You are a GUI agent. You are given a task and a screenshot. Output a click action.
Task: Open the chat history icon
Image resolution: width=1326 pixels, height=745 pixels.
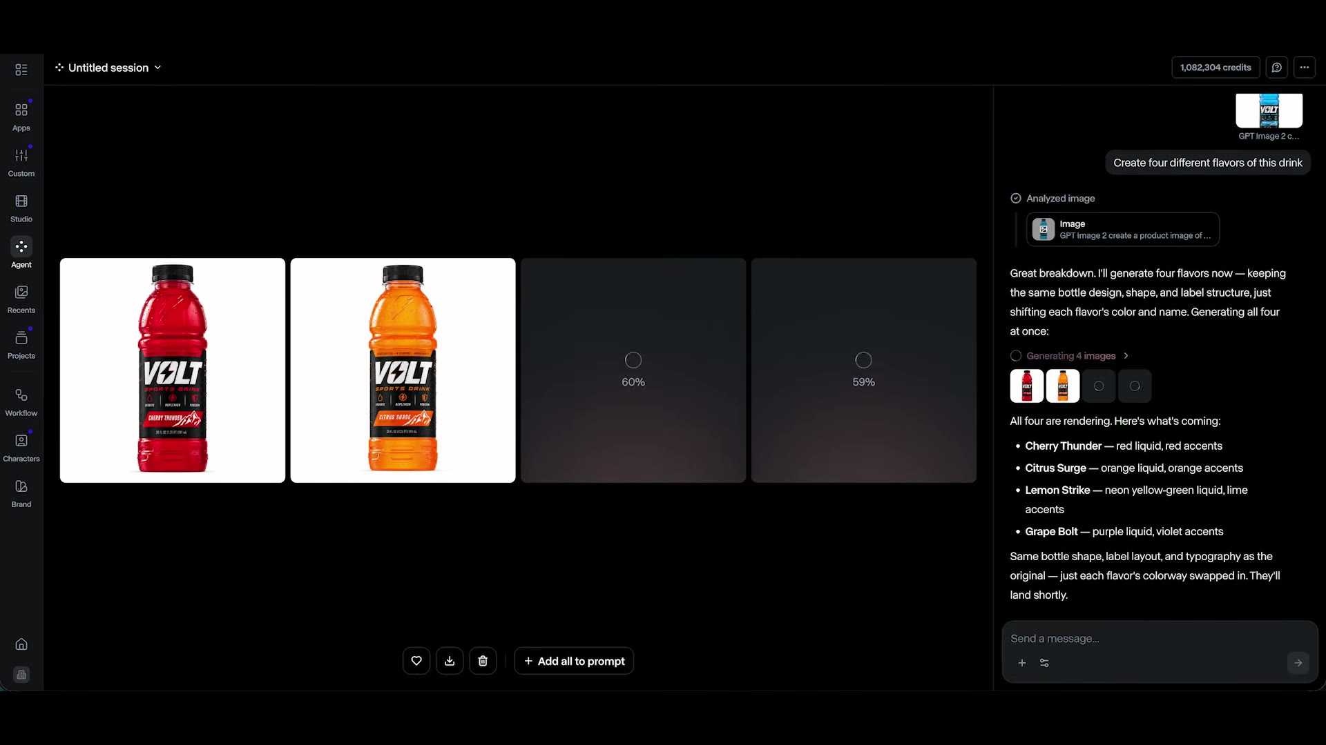[x=1277, y=68]
